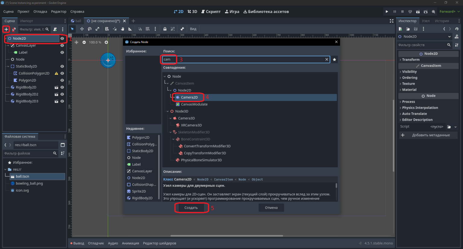Toggle distraction-free mode expand icon
This screenshot has width=463, height=249.
(x=392, y=21)
